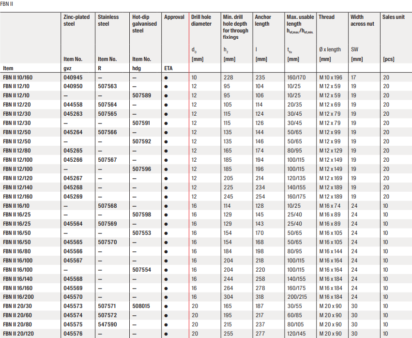The width and height of the screenshot is (412, 338).
Task: Open hot-dip galvanised item number 508015
Action: click(141, 307)
